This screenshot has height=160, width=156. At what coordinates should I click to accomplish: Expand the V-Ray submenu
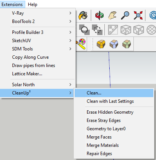point(38,13)
